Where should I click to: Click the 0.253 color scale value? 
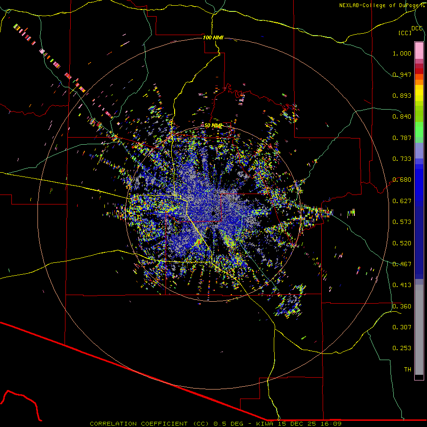pos(402,348)
